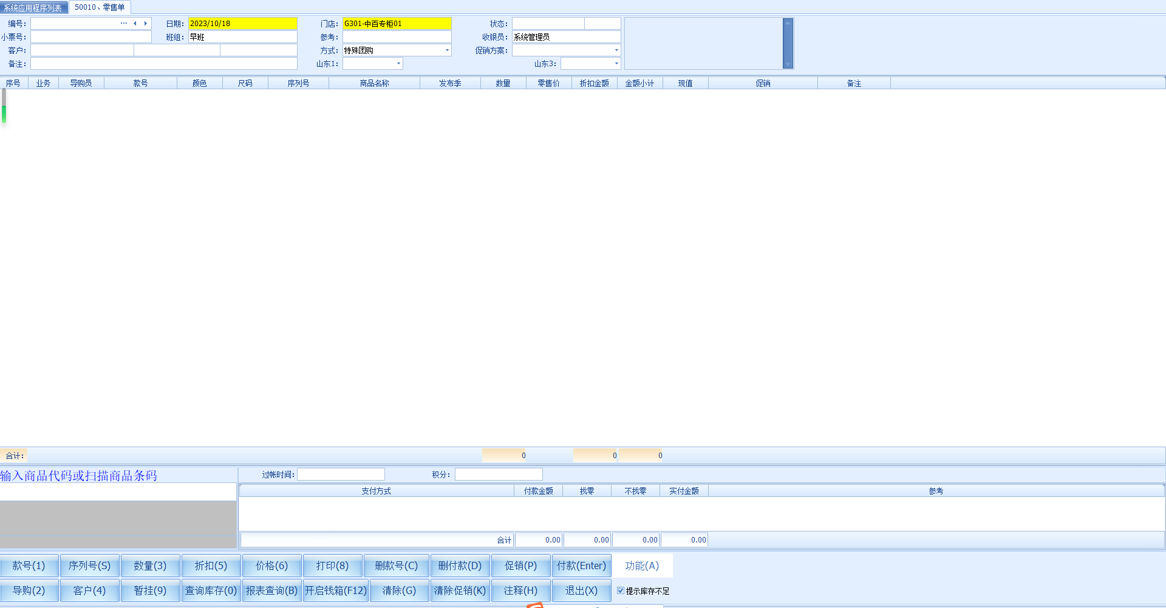Click the 款号(1) button
Viewport: 1166px width, 608px height.
pyautogui.click(x=29, y=566)
